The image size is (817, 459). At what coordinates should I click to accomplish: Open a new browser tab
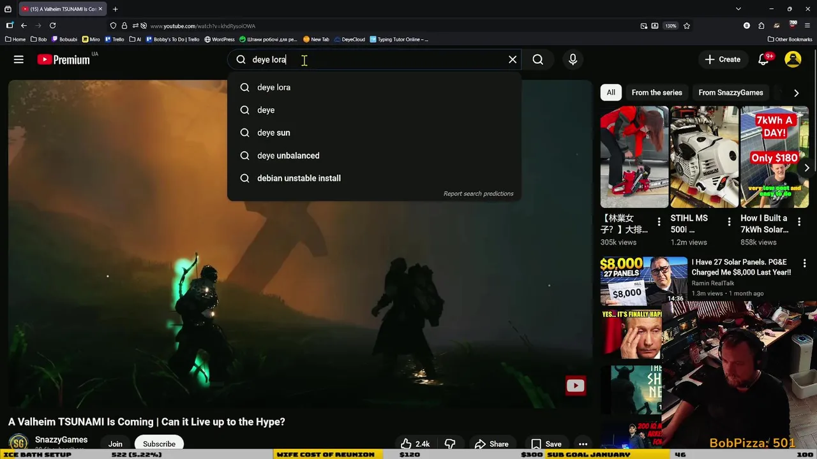116,9
